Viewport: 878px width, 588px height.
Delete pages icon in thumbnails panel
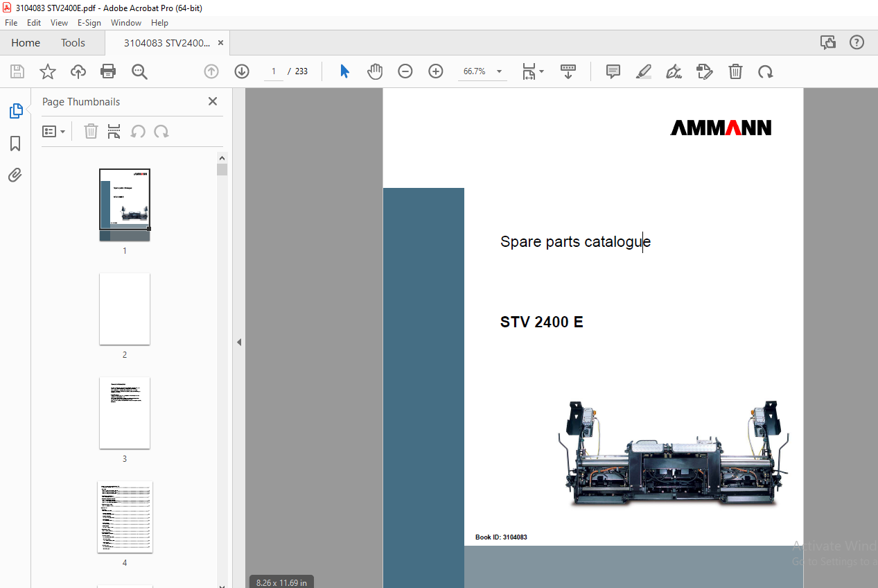pos(91,131)
